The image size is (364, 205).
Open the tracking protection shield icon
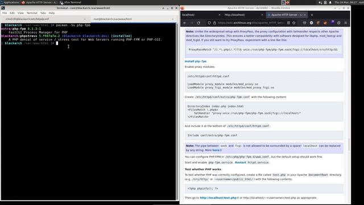point(209,23)
